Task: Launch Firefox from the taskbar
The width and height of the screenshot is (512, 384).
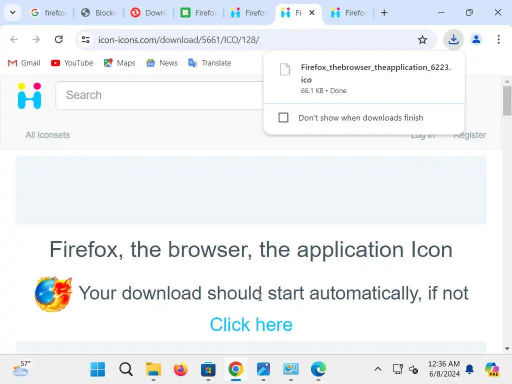Action: (180, 369)
